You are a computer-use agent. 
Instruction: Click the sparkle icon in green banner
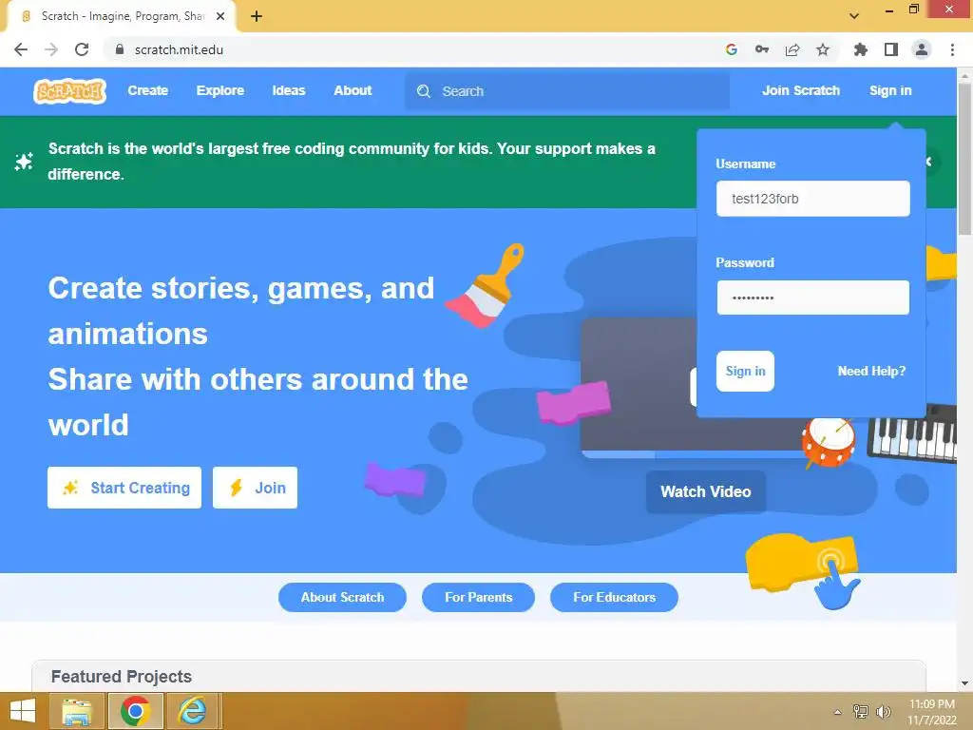[x=24, y=162]
